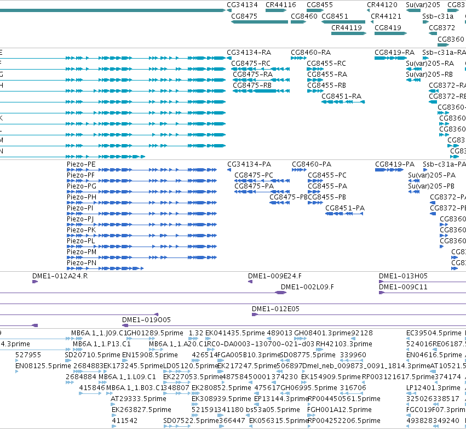The height and width of the screenshot is (429, 466).
Task: Open the CG8451-PA protein label
Action: [345, 208]
